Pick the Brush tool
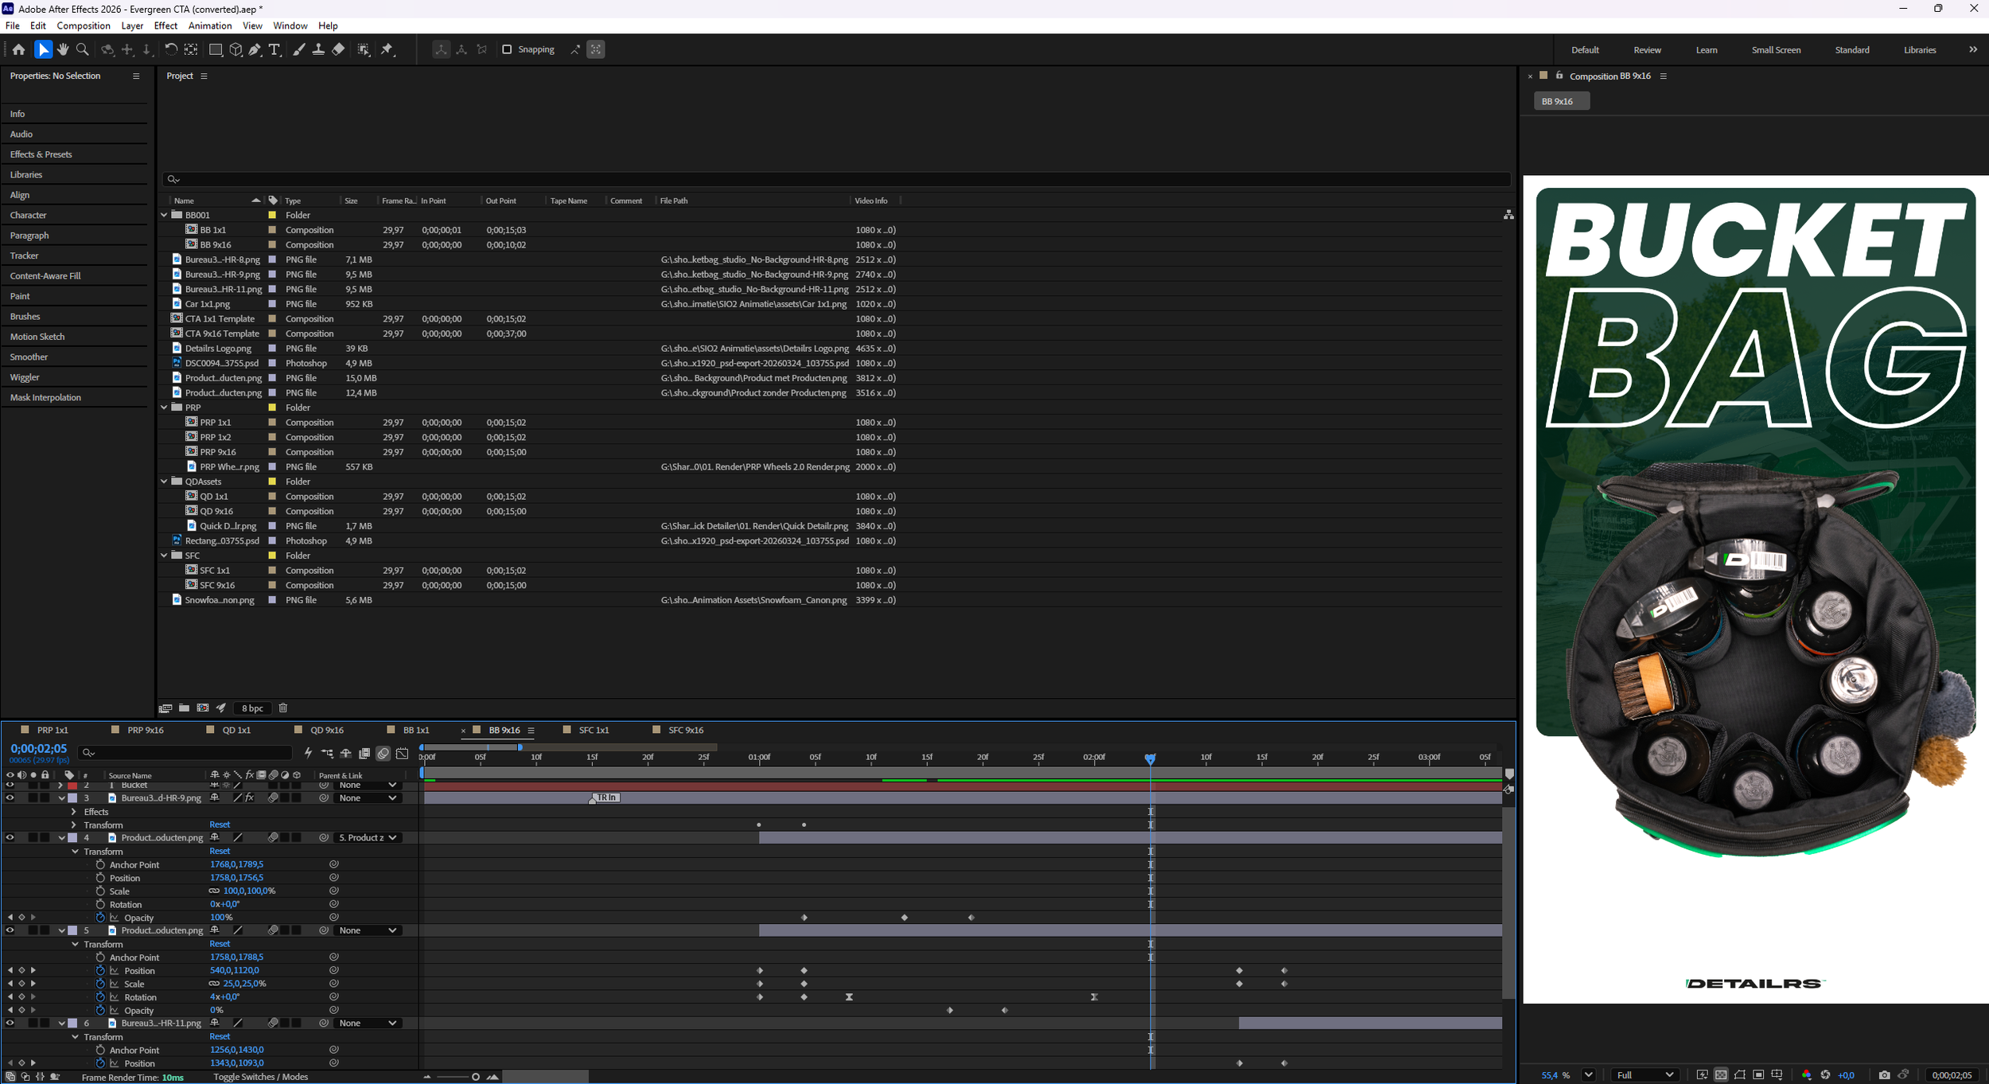The image size is (1989, 1084). (x=298, y=49)
